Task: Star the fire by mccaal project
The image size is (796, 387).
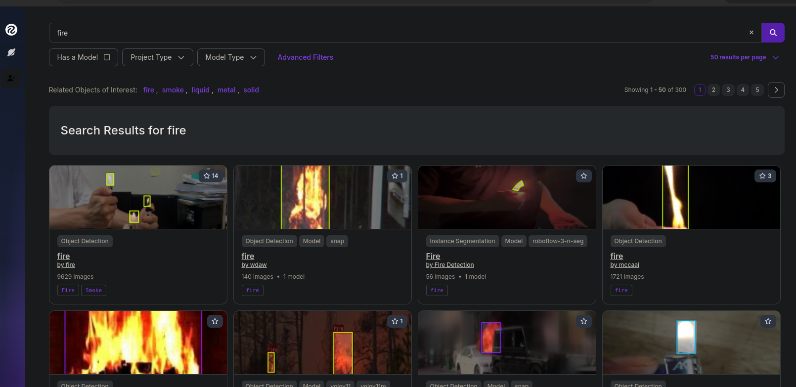Action: [765, 176]
